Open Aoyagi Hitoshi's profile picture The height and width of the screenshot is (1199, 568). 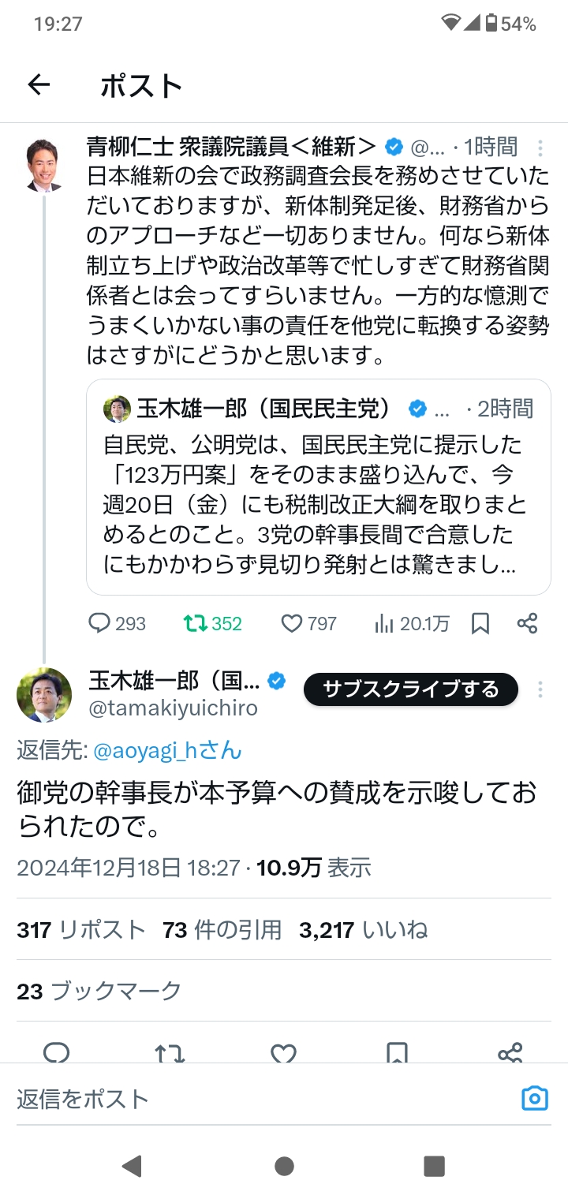tap(44, 166)
